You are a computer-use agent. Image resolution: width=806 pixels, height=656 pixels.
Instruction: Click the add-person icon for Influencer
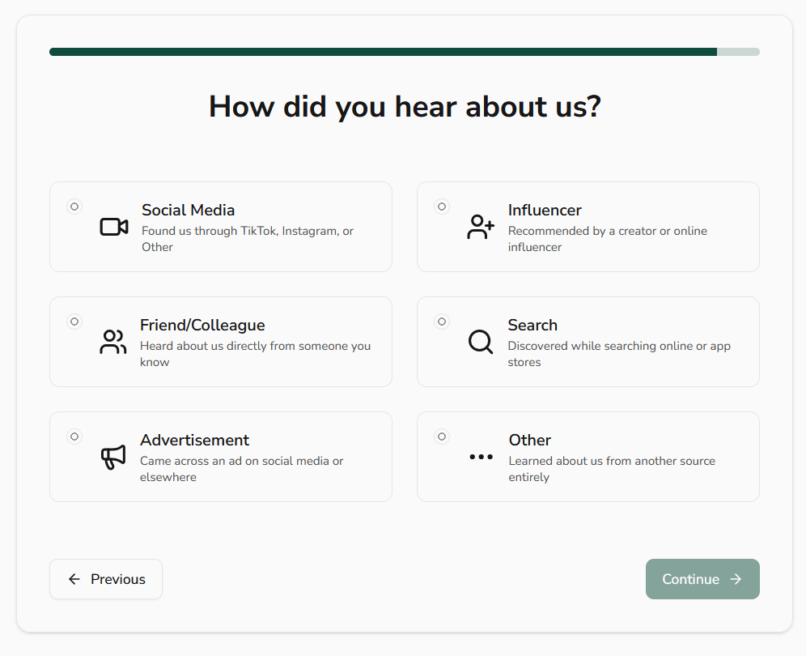click(481, 227)
